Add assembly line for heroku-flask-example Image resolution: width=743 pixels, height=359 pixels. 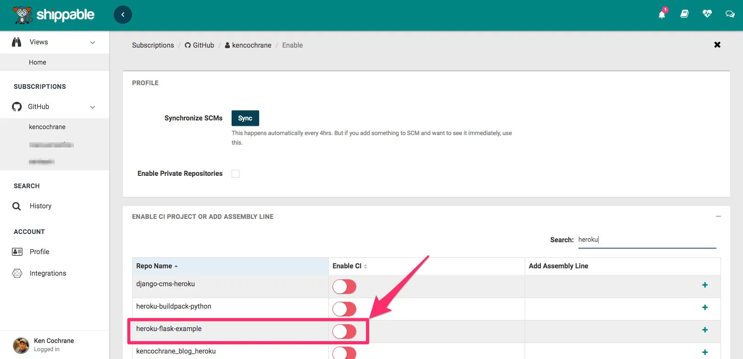point(705,330)
